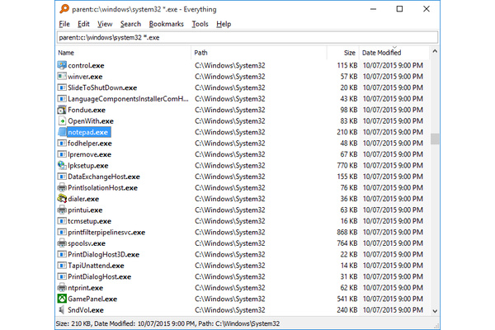Open the View menu

[105, 24]
